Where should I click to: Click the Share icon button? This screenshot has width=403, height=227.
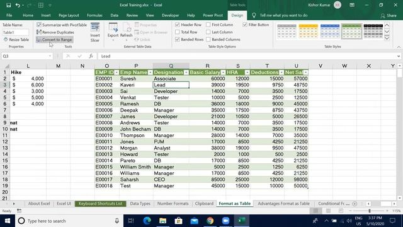tap(389, 16)
